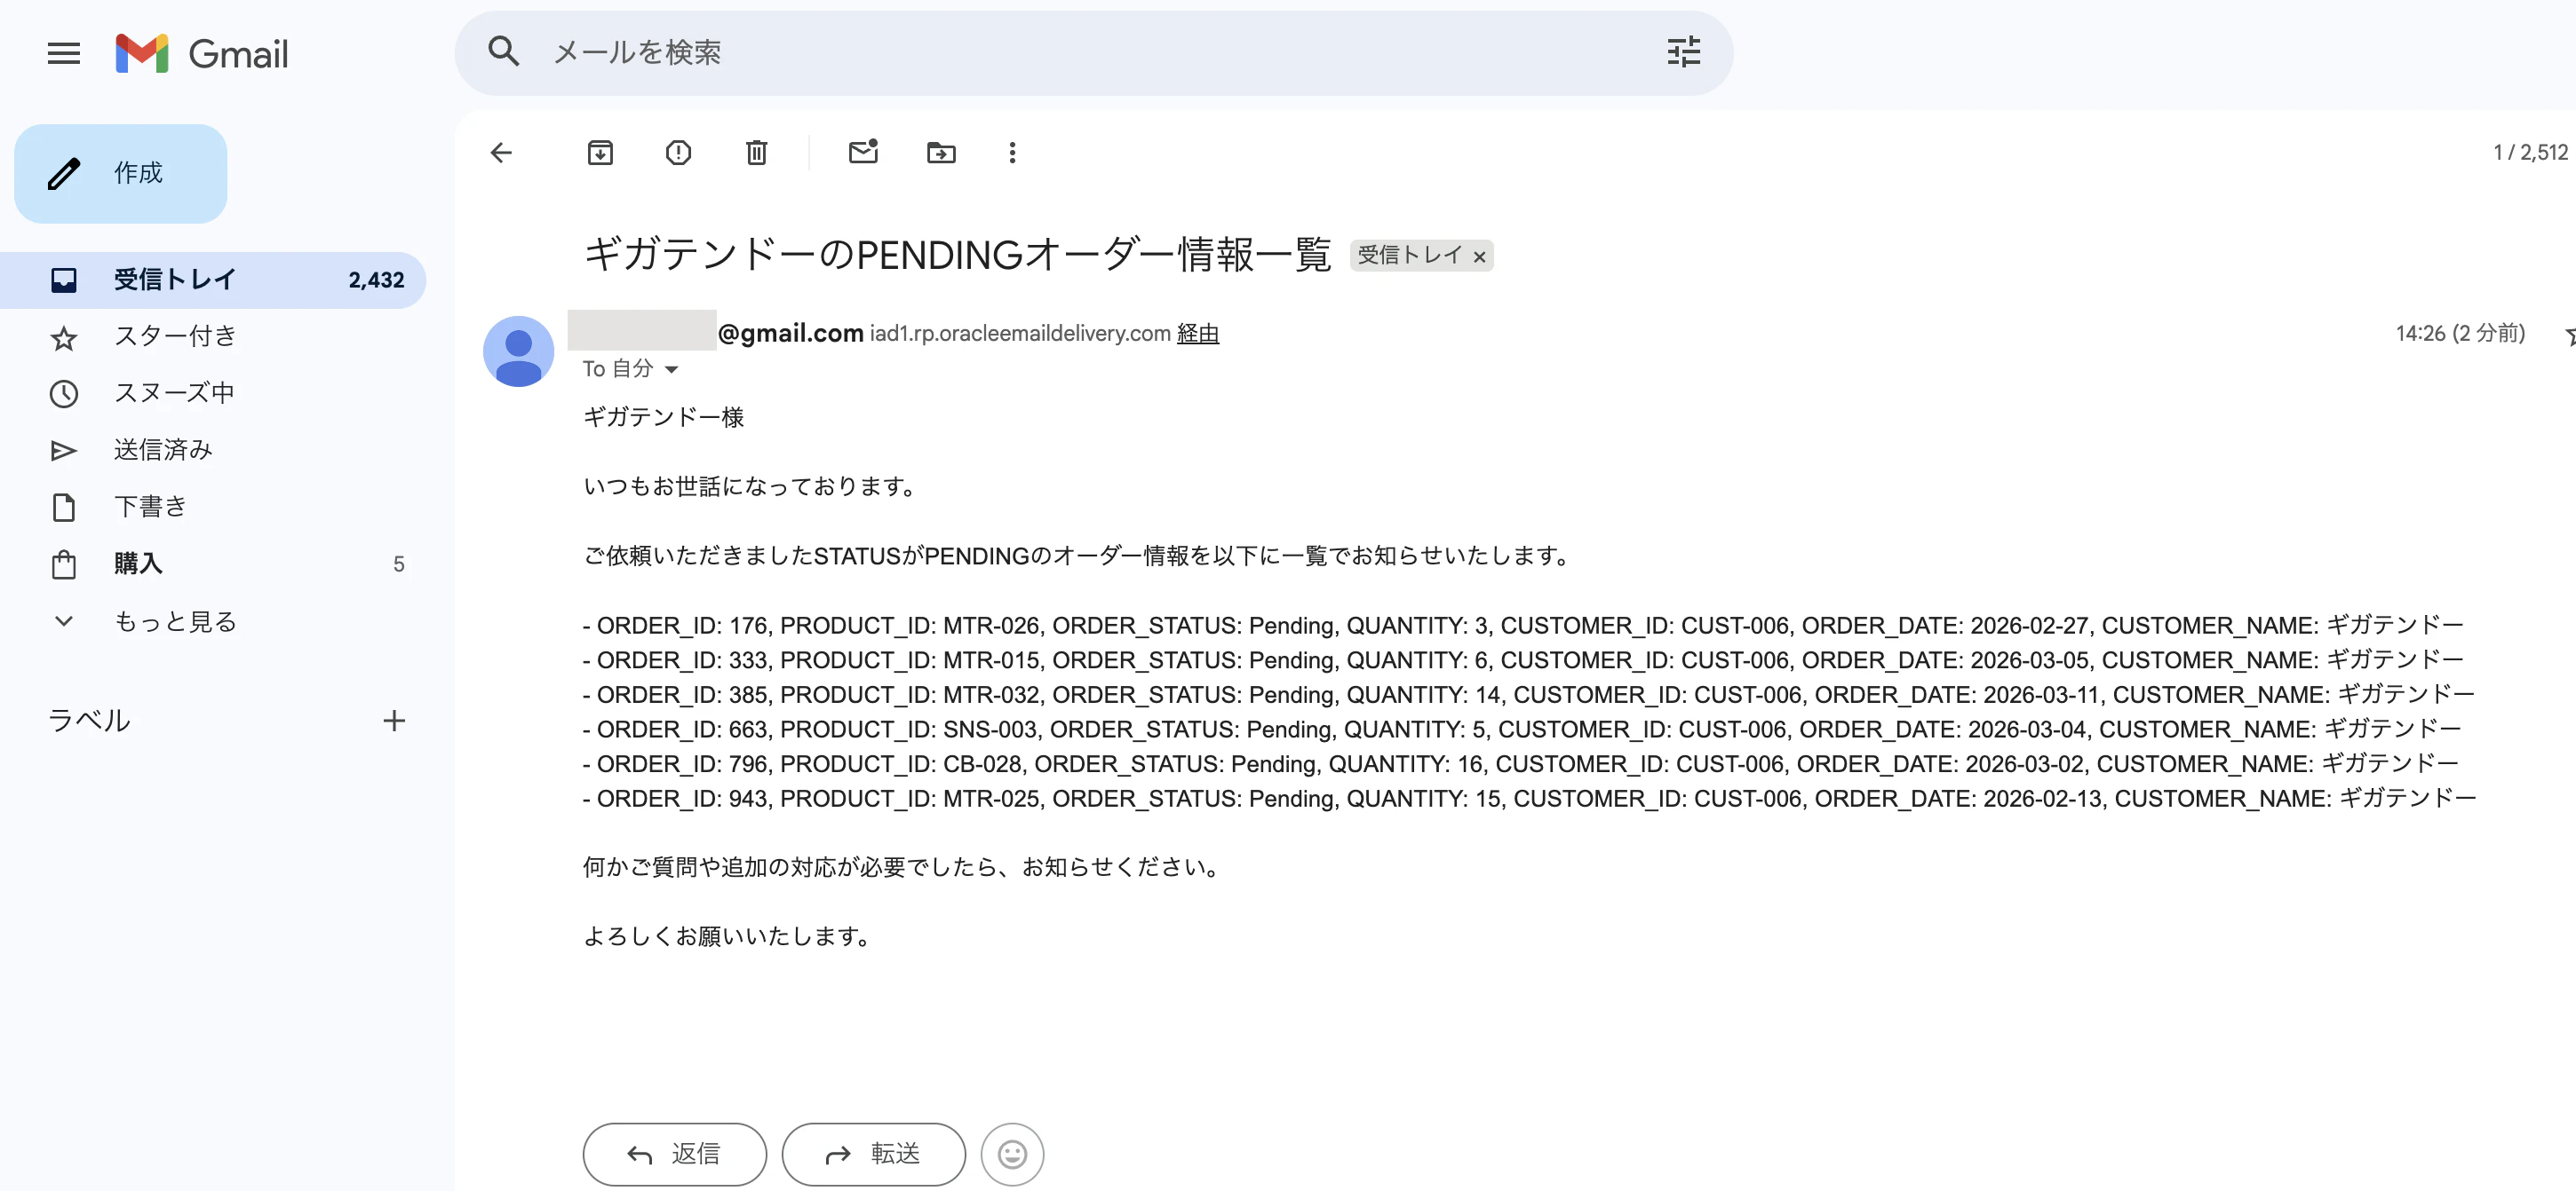Create a new label with plus icon
This screenshot has width=2576, height=1191.
(x=394, y=721)
